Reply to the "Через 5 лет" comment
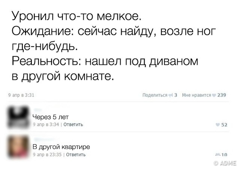 click(x=73, y=125)
